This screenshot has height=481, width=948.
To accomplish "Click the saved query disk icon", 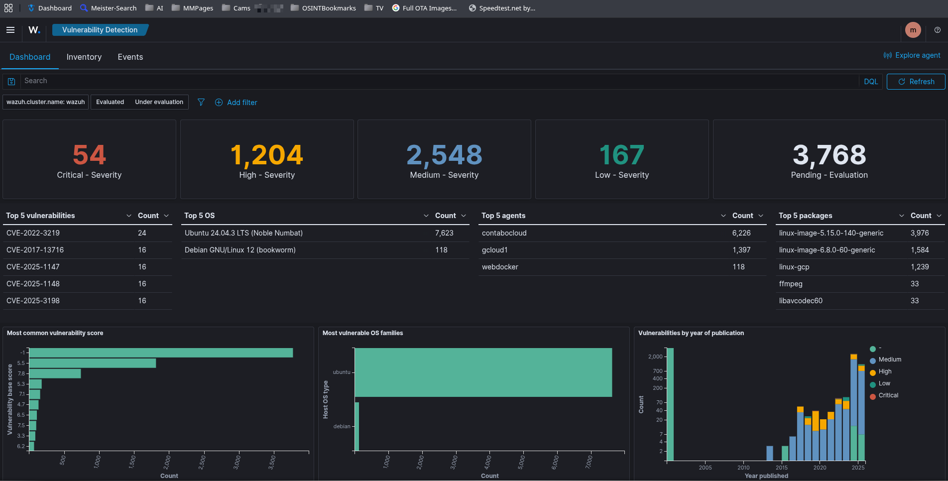I will pyautogui.click(x=11, y=82).
